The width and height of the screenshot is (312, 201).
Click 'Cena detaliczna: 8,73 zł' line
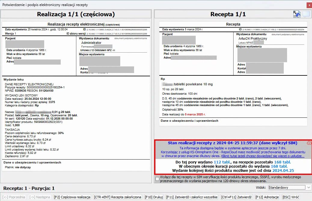(x=20, y=136)
